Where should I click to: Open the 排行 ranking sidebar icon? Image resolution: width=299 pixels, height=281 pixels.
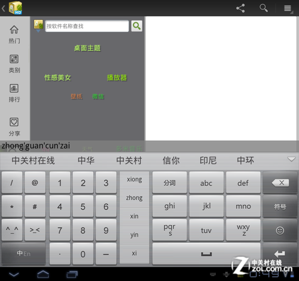click(14, 93)
